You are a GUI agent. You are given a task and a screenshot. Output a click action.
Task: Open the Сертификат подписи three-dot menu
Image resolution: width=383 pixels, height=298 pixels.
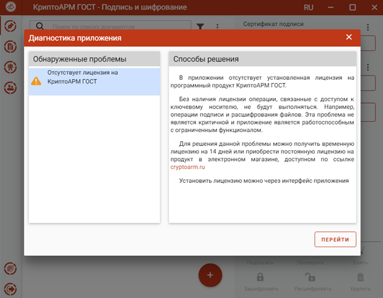(368, 27)
